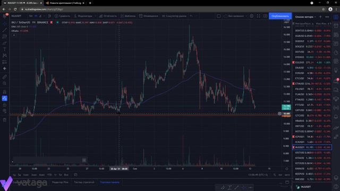Toggle hide all drawings
The height and width of the screenshot is (191, 340).
pos(5,111)
